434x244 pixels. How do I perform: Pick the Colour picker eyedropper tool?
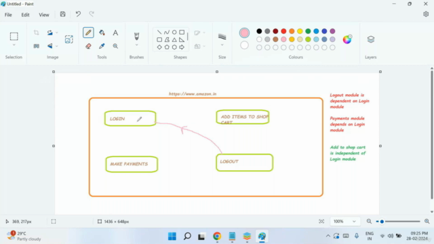(102, 46)
